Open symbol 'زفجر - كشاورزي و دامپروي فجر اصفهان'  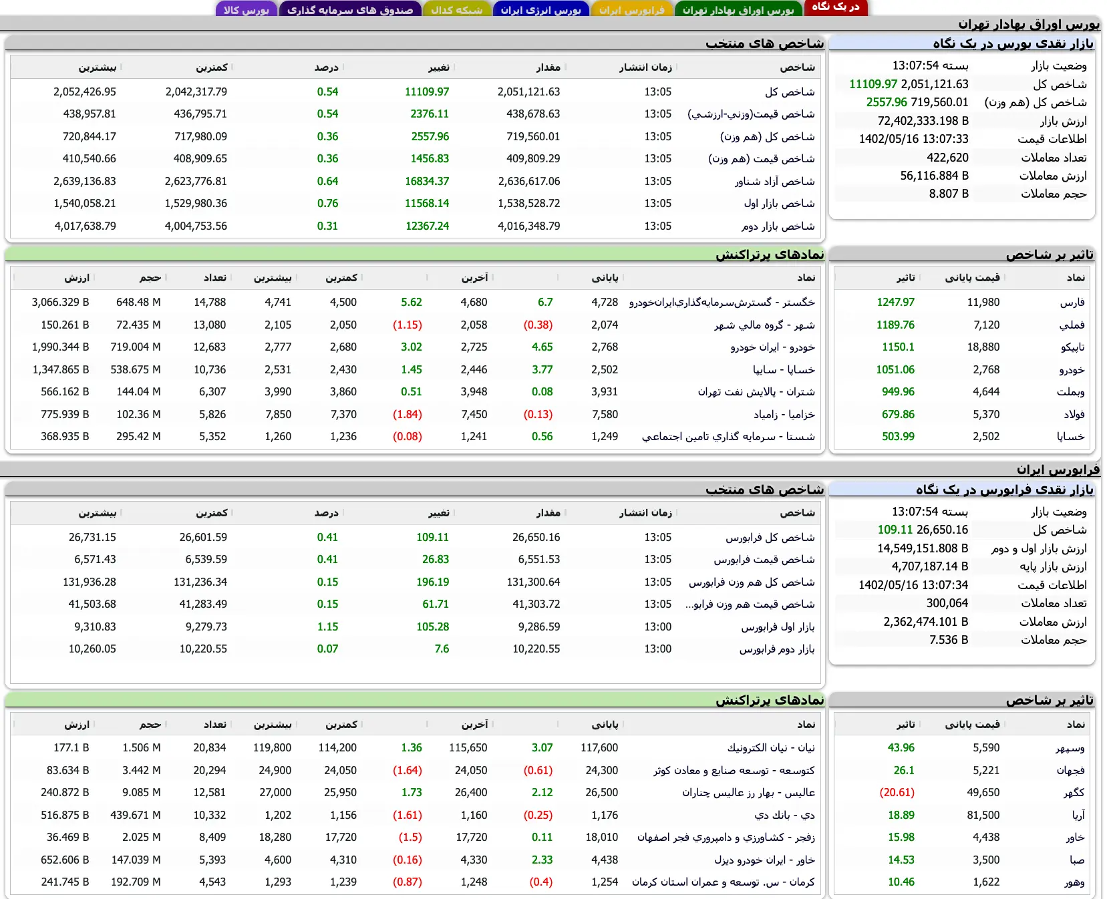tap(726, 838)
